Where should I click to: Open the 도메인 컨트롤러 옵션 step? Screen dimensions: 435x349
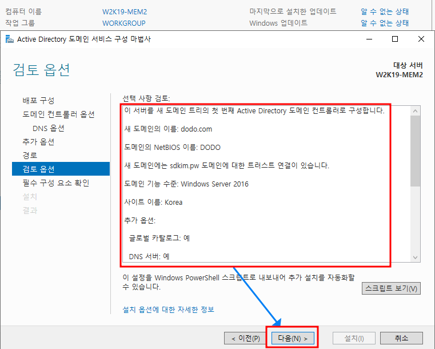pyautogui.click(x=58, y=114)
